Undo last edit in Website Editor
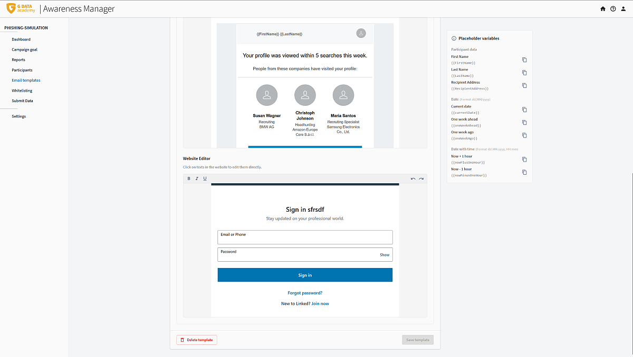 pos(413,179)
